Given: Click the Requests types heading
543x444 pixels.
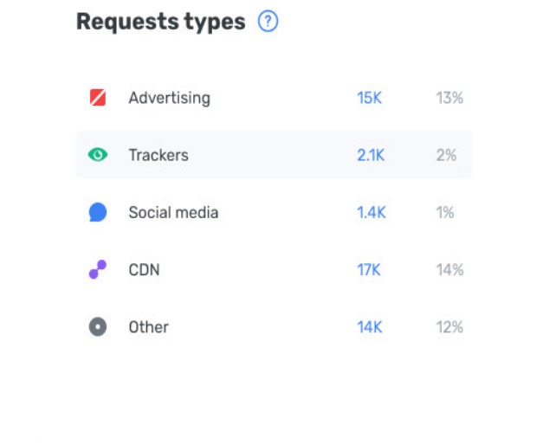Looking at the screenshot, I should (x=161, y=22).
